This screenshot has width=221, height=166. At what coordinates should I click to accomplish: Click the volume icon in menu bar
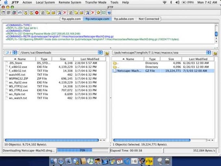point(177,2)
